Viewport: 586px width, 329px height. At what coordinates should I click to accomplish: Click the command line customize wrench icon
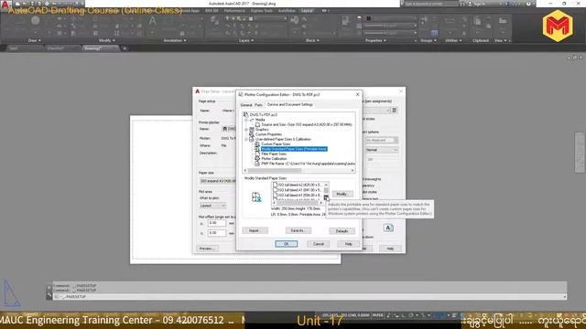point(49,295)
